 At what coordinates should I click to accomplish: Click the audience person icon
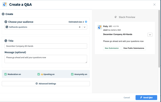[x=6, y=22]
